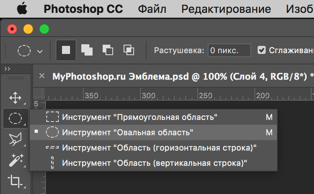
Task: Toggle the Сглаживание checkbox
Action: tap(262, 50)
